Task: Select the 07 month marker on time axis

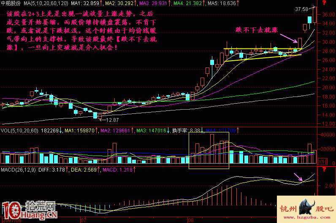Action: click(x=83, y=220)
